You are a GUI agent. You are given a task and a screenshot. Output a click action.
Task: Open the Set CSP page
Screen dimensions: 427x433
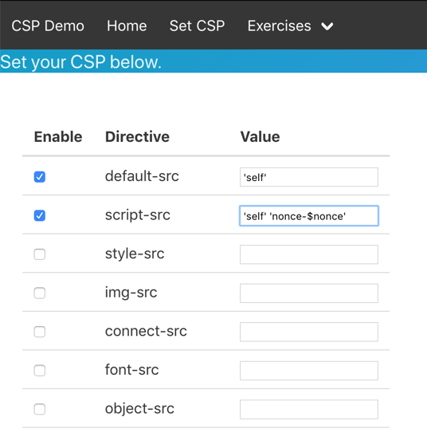click(x=197, y=26)
